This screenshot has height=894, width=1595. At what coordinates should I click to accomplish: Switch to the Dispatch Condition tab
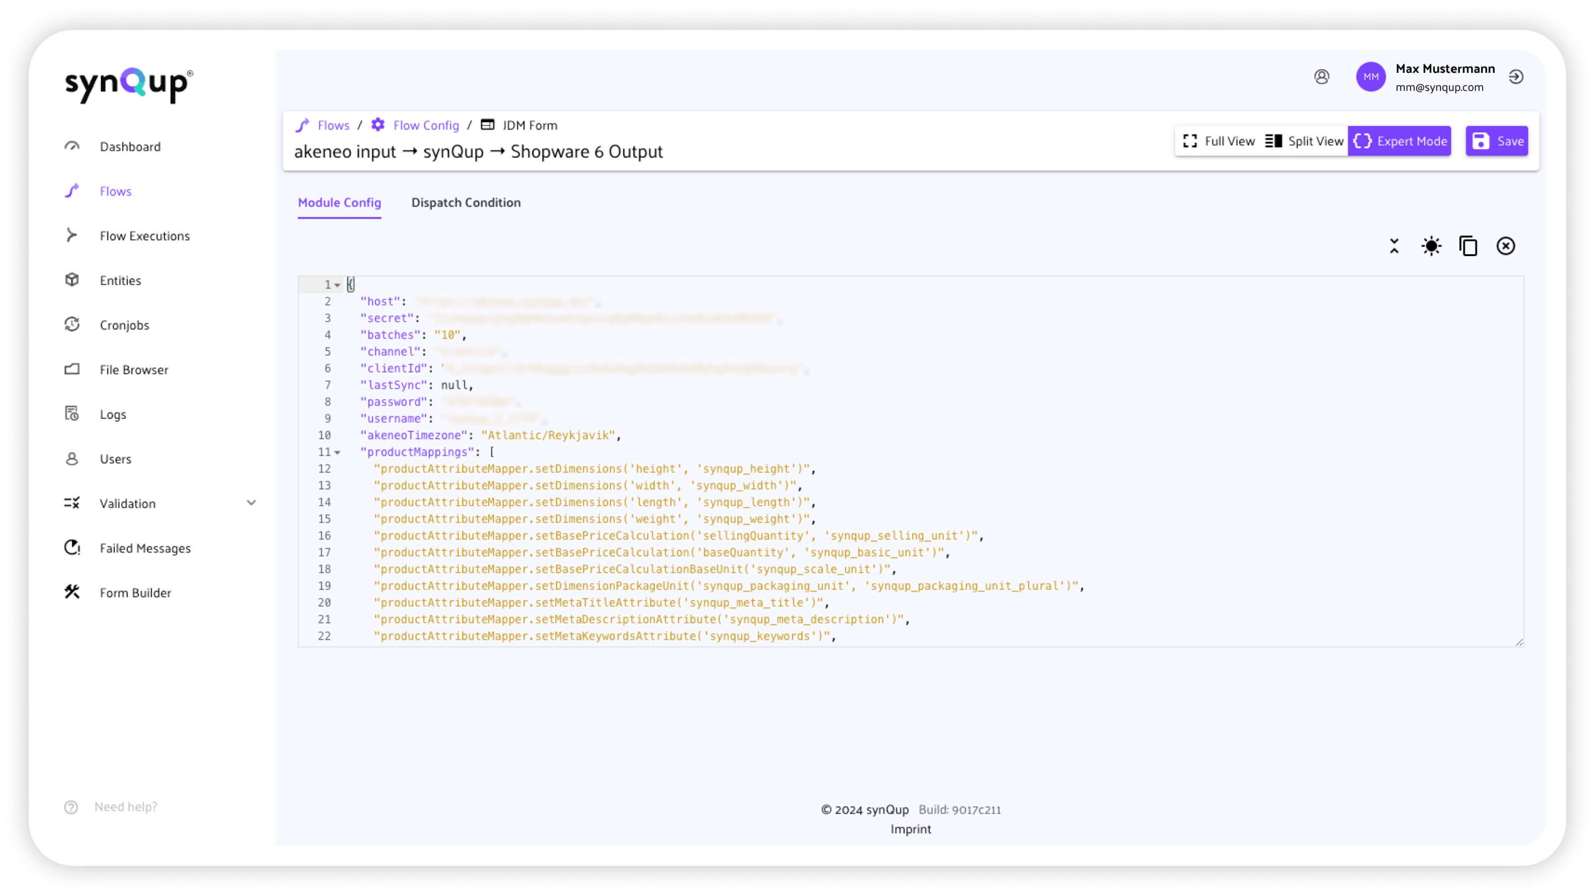(466, 202)
